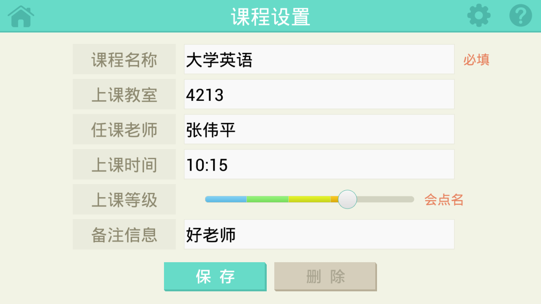This screenshot has width=541, height=304.
Task: Click the 上课等级 row label
Action: pos(124,199)
